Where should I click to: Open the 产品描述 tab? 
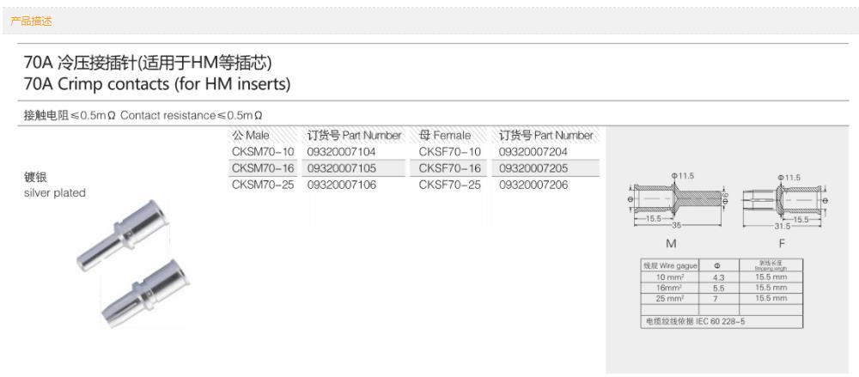click(x=31, y=21)
